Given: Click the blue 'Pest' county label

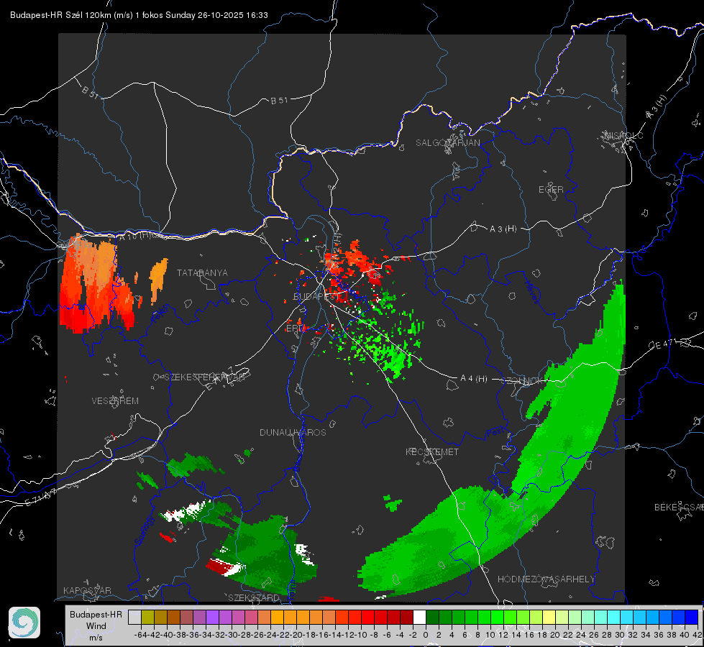Looking at the screenshot, I should [x=495, y=433].
